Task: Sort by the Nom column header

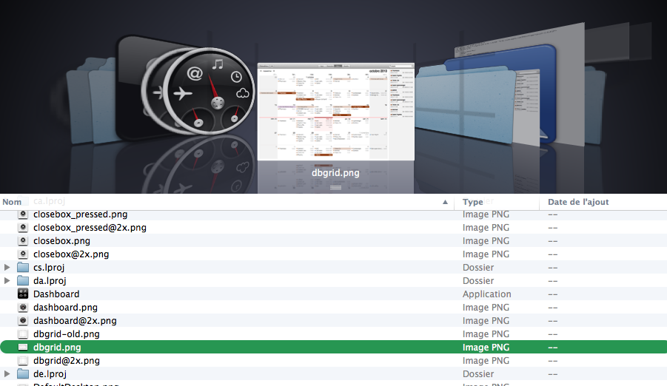Action: [x=12, y=202]
